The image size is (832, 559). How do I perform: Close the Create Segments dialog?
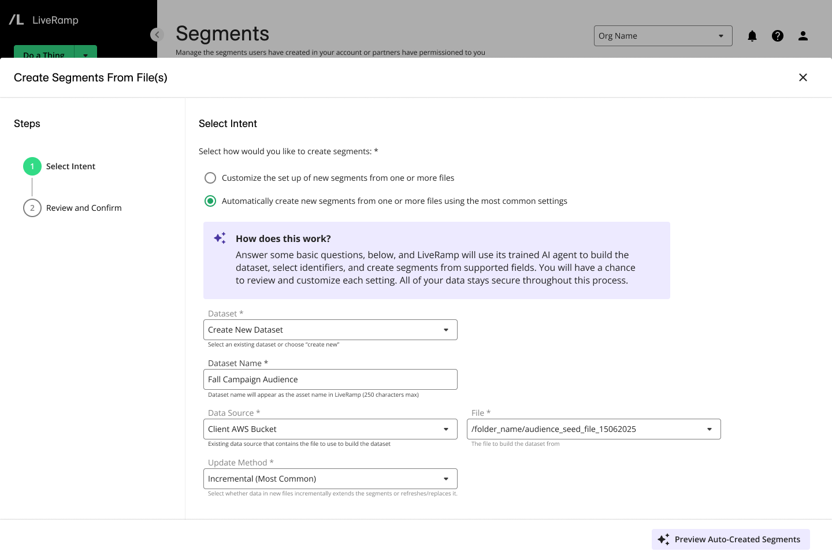pyautogui.click(x=803, y=77)
